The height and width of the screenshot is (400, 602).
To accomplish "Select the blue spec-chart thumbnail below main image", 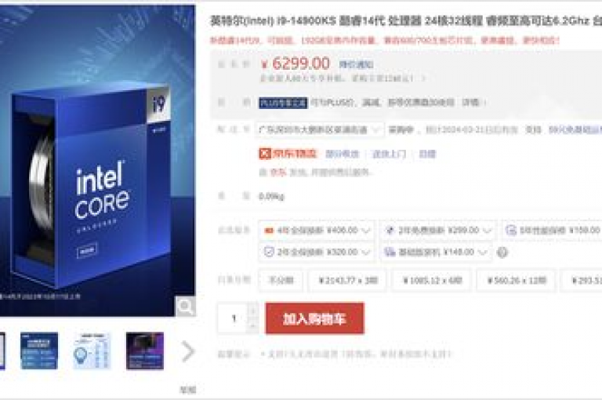I will point(39,351).
